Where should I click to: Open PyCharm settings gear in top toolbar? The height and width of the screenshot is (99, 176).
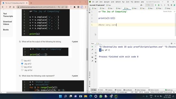coord(171,5)
